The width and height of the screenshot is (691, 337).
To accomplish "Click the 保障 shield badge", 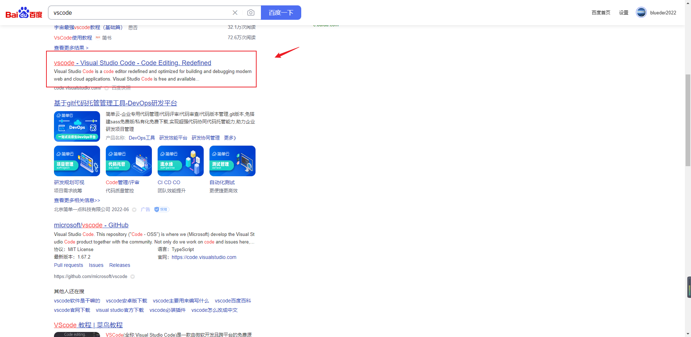I will tap(162, 209).
